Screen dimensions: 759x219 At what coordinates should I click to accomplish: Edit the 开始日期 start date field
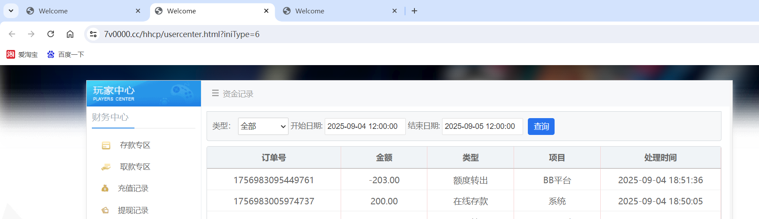click(x=365, y=126)
